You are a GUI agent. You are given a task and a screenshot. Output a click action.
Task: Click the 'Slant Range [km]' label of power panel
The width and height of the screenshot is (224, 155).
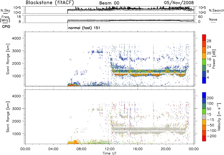coord(8,59)
